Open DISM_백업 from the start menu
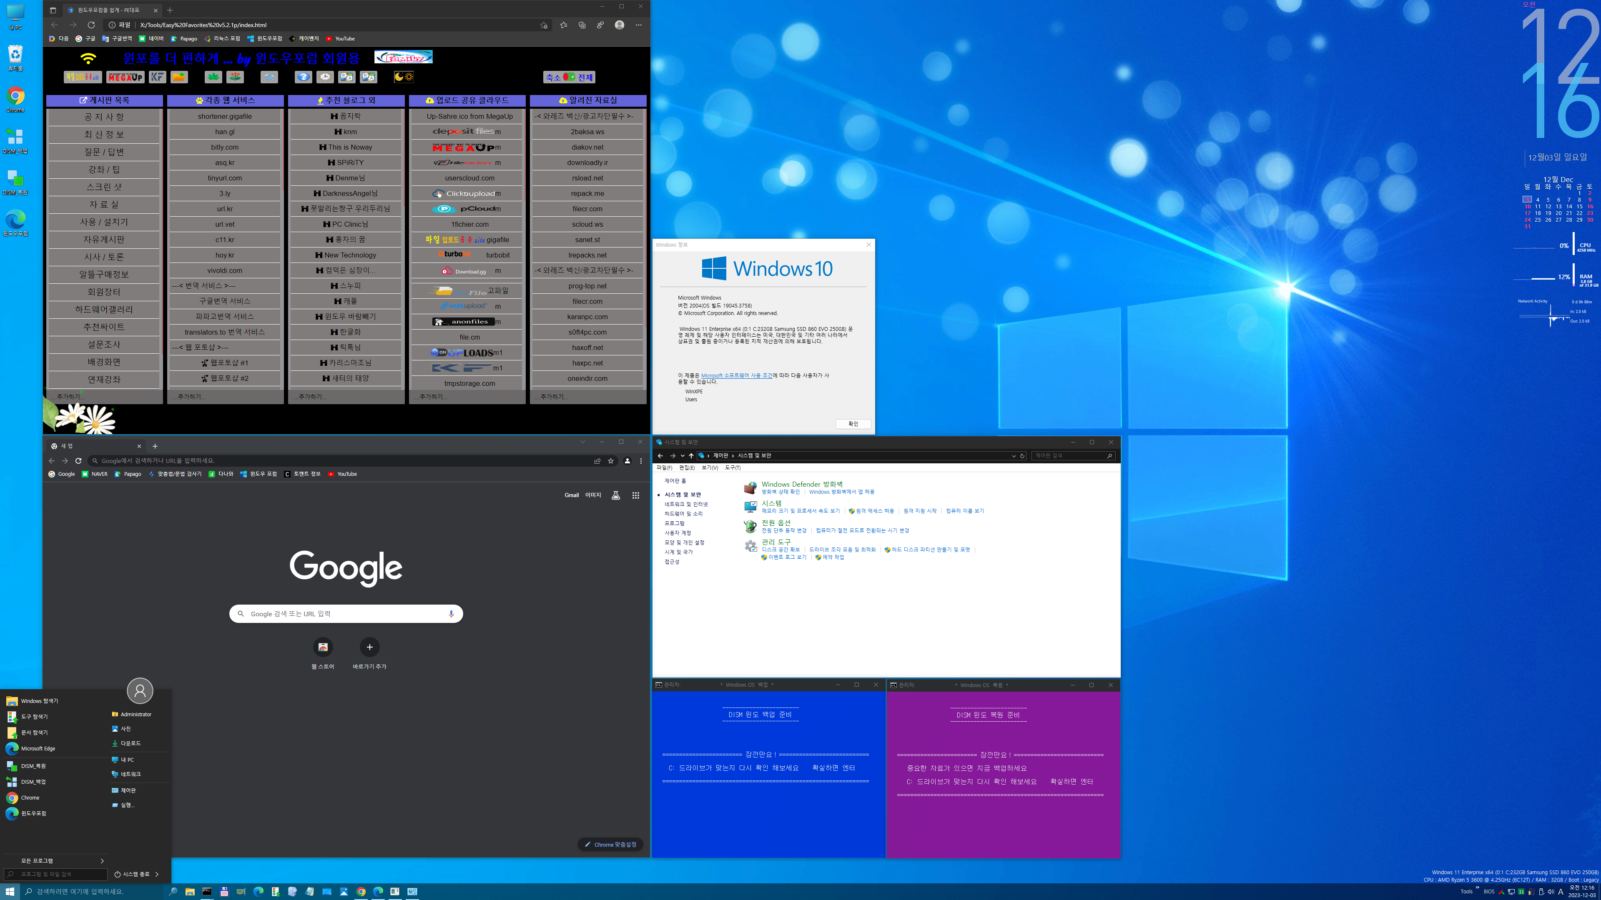The width and height of the screenshot is (1601, 900). (33, 782)
